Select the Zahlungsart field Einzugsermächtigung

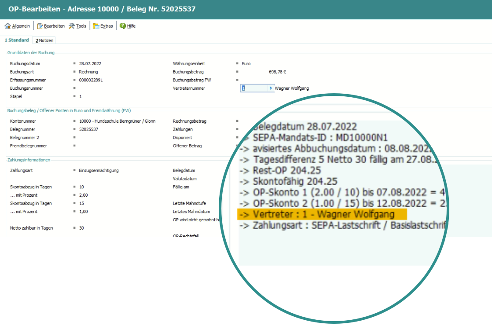(x=99, y=170)
